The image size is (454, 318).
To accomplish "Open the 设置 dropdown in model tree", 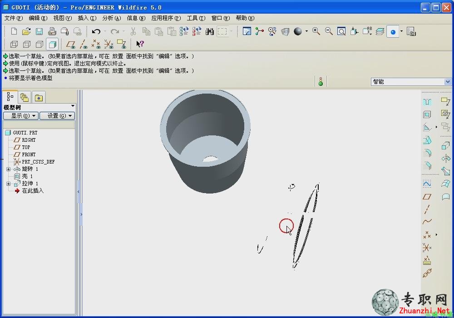I will [57, 116].
